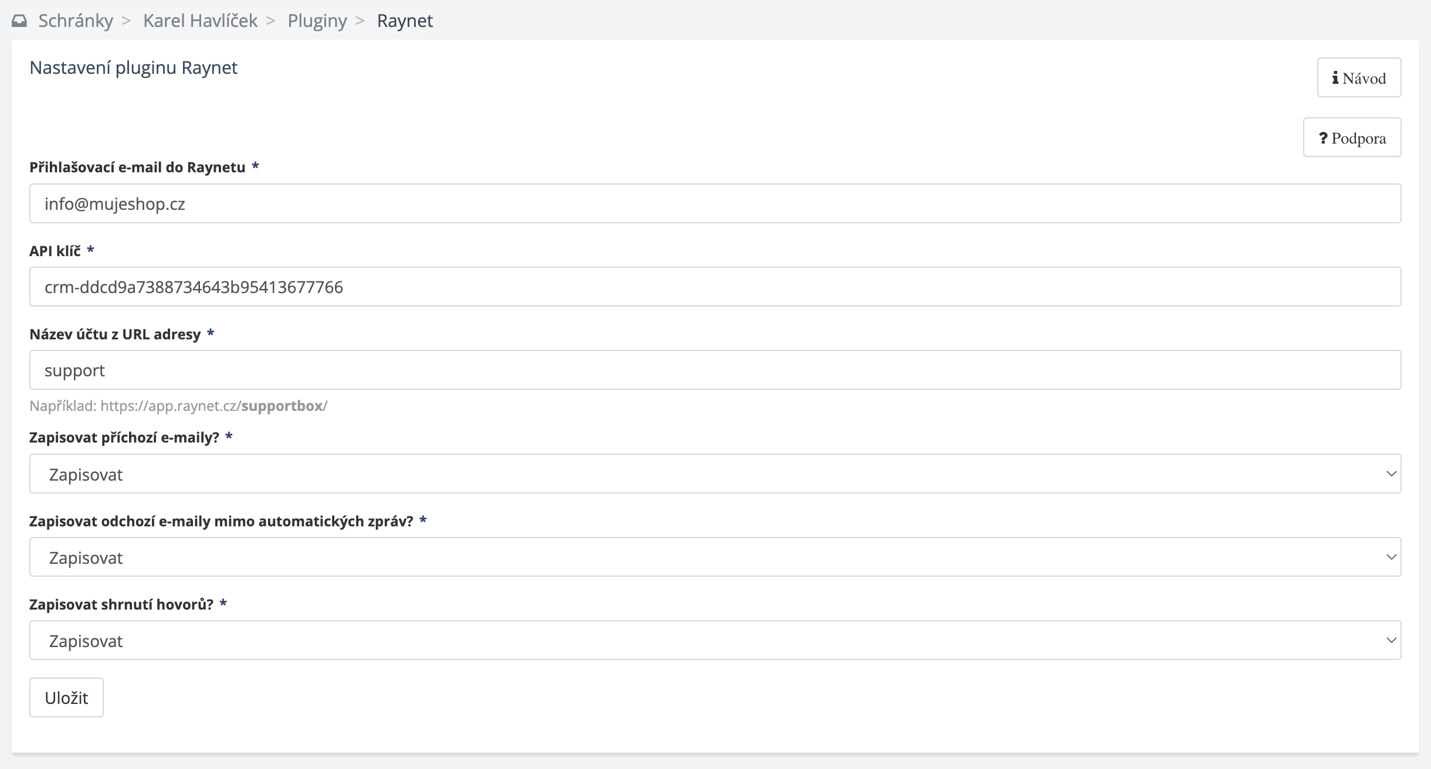Click the Zapisovat shrnutí hovorů label
The height and width of the screenshot is (769, 1431).
tap(121, 604)
